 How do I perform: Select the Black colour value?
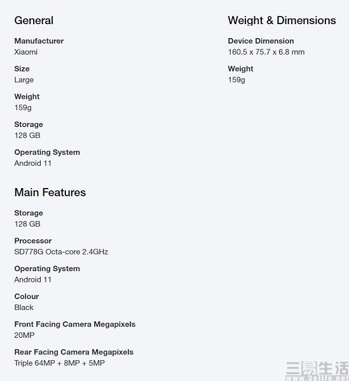pos(24,307)
